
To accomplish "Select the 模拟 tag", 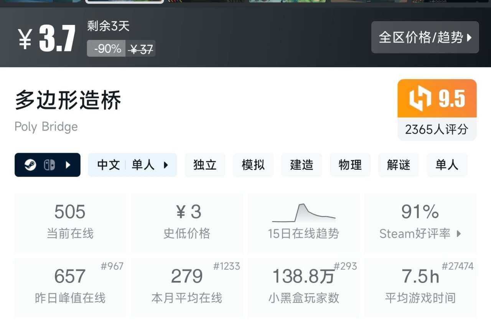I will 253,165.
